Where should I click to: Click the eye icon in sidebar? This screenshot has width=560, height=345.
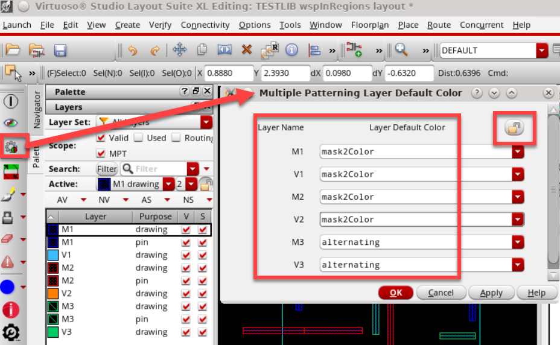(x=11, y=123)
